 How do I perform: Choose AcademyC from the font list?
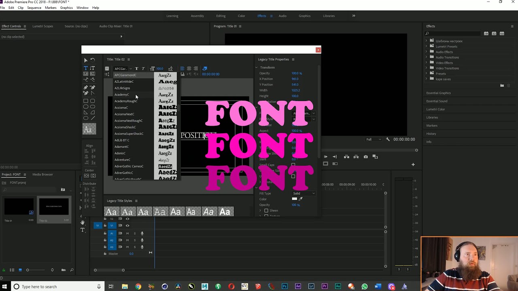(122, 95)
